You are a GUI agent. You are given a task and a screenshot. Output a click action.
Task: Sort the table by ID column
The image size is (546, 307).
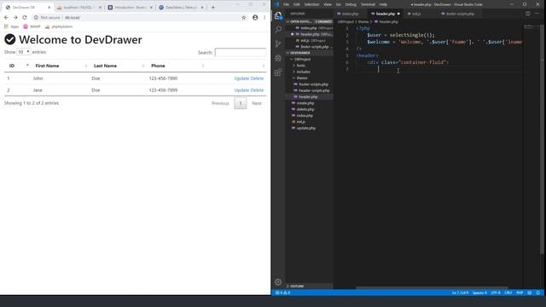click(17, 66)
